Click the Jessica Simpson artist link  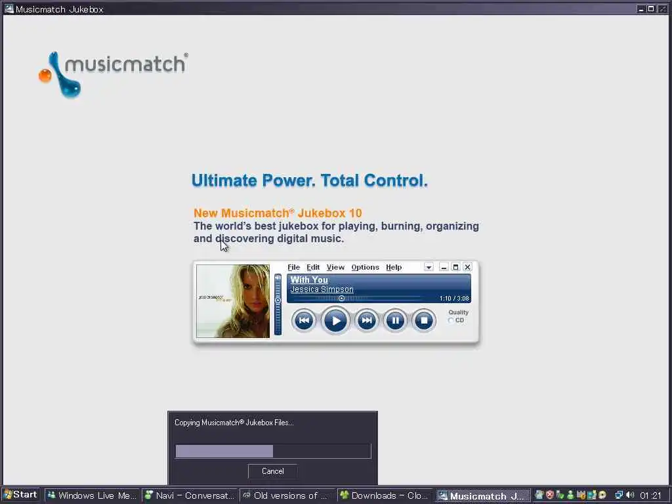322,289
